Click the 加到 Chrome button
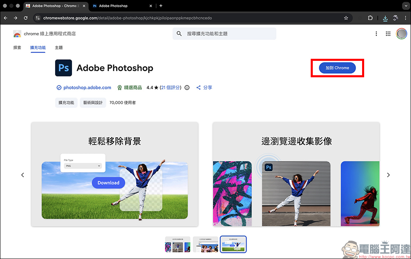The image size is (411, 259). point(337,68)
